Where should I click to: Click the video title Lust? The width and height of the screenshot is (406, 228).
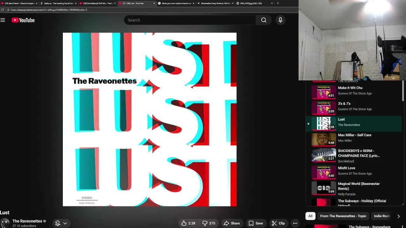(x=5, y=212)
